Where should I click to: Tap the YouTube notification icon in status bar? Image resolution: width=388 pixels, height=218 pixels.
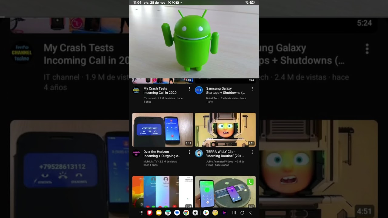pos(177,2)
